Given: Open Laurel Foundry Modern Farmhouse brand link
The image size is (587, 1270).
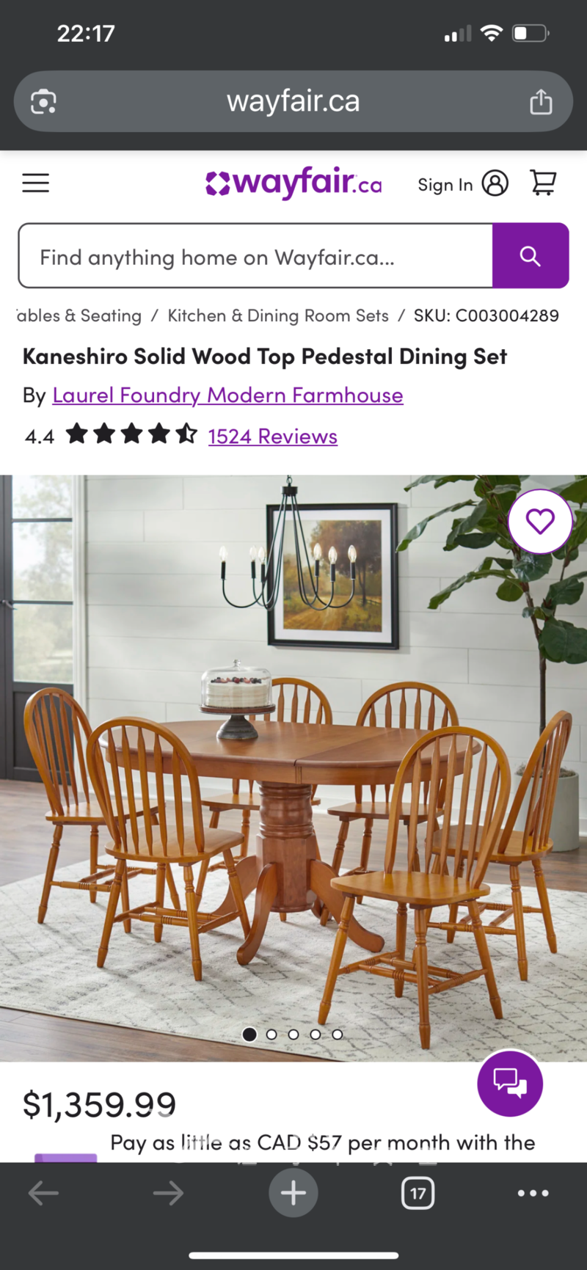Looking at the screenshot, I should [x=227, y=395].
